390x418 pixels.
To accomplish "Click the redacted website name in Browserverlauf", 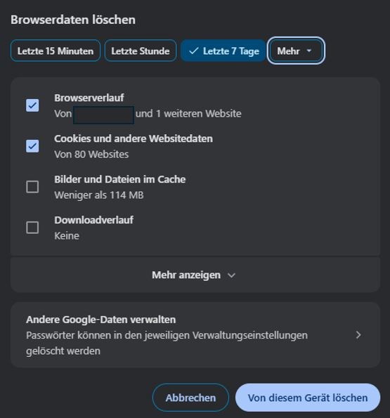I will [104, 115].
